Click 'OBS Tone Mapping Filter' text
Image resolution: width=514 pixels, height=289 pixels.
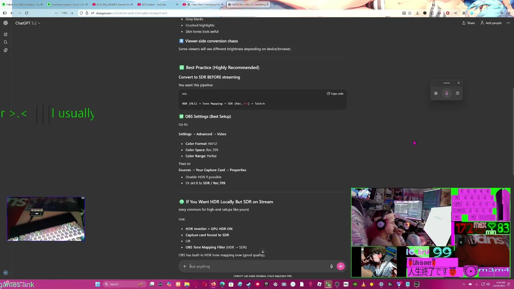205,247
